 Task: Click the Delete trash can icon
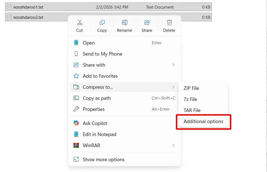169,23
